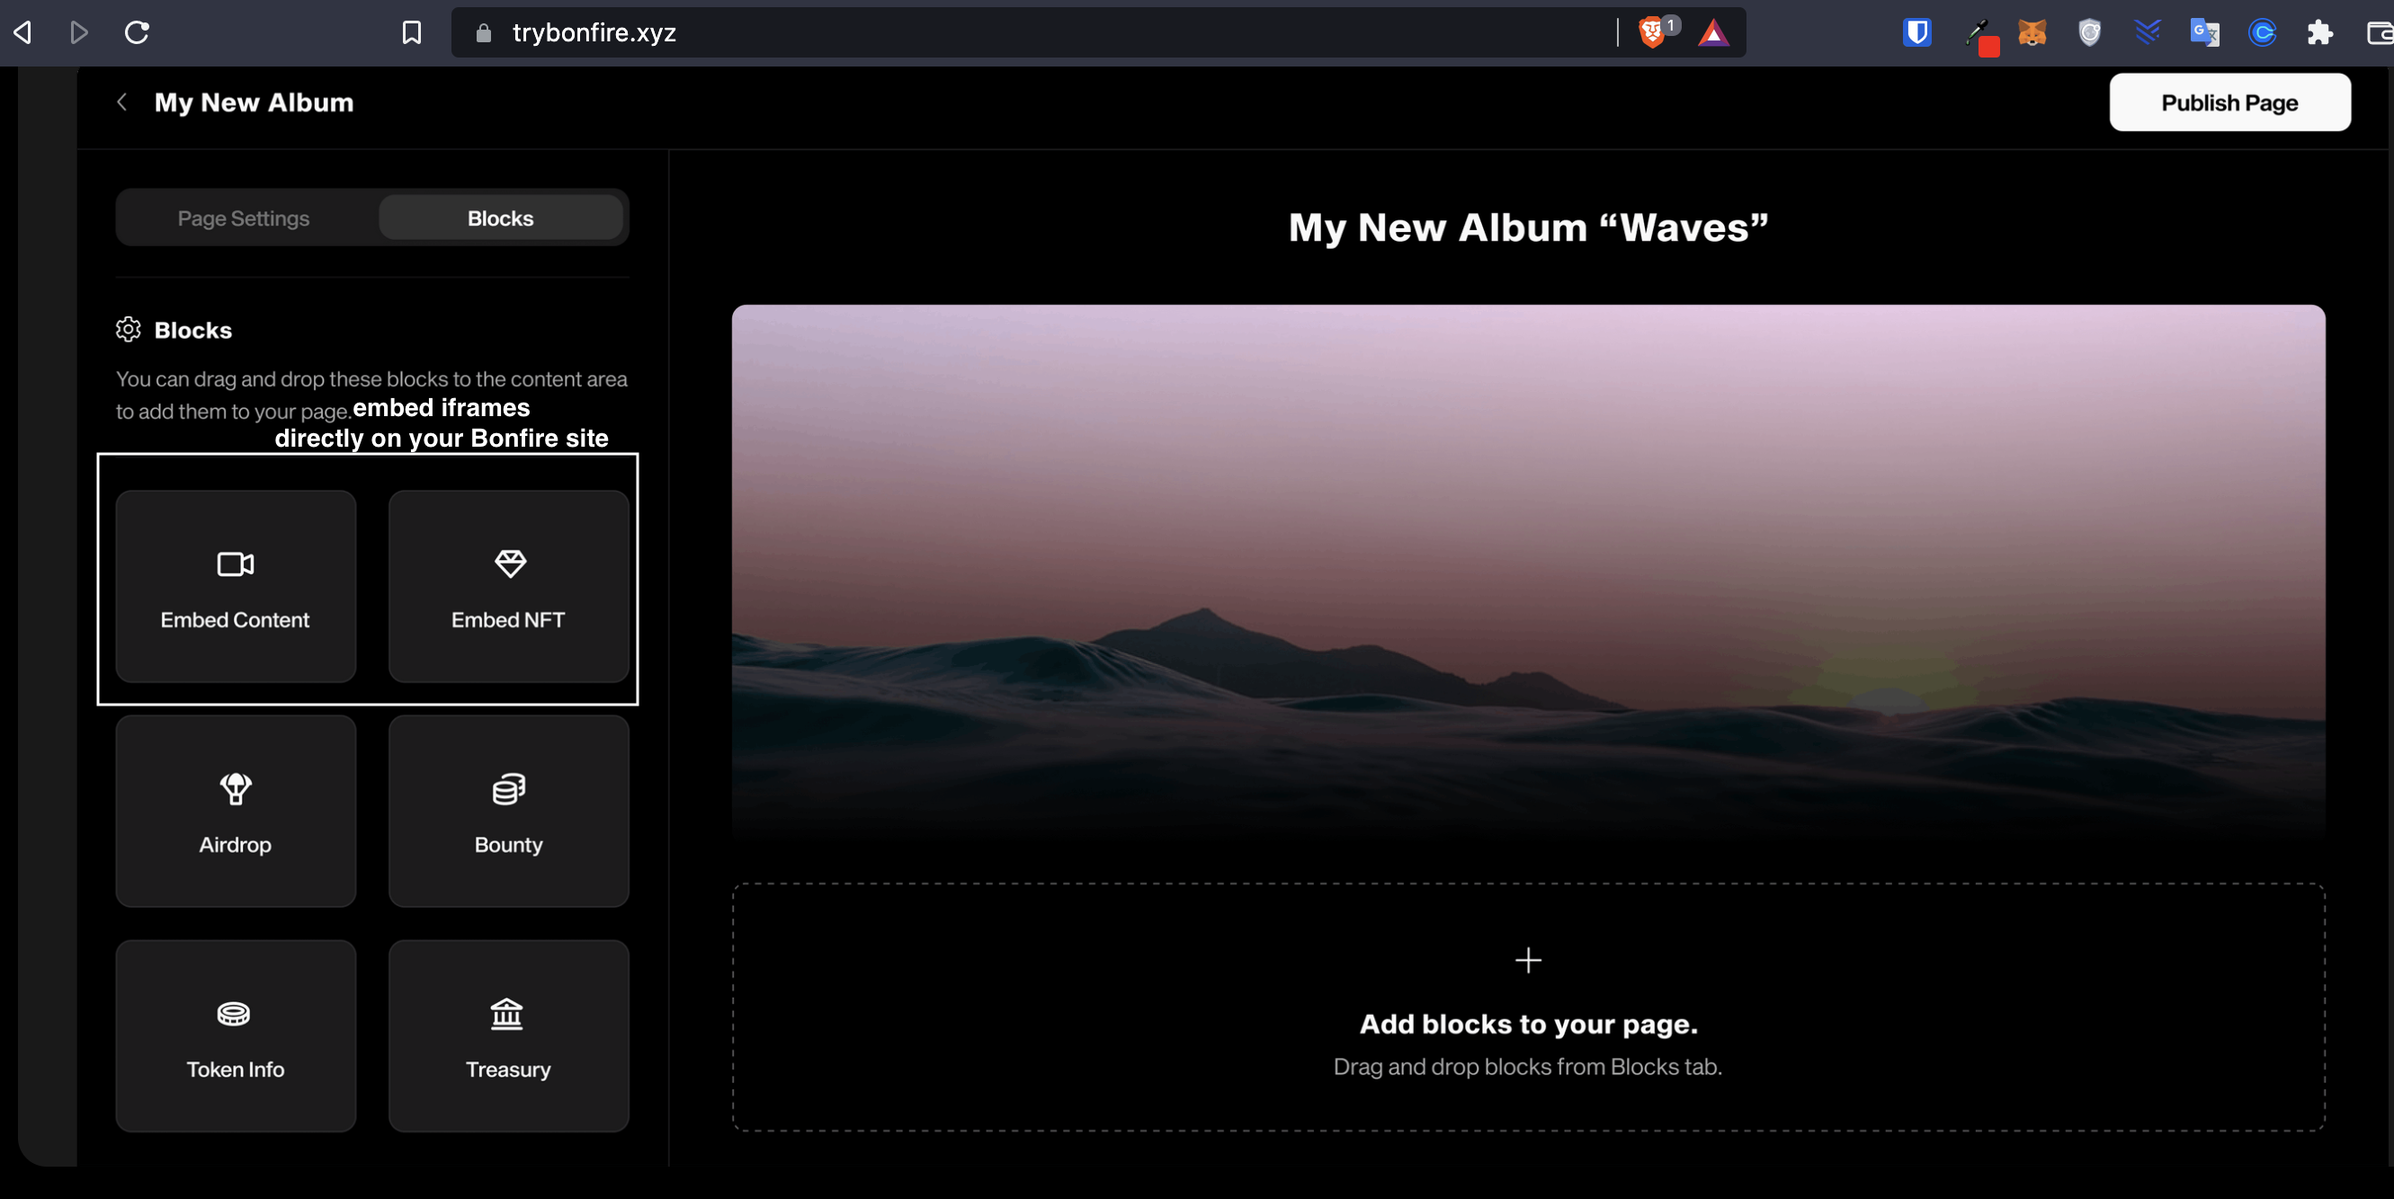The image size is (2394, 1199).
Task: Click the back arrow navigation icon
Action: click(x=121, y=101)
